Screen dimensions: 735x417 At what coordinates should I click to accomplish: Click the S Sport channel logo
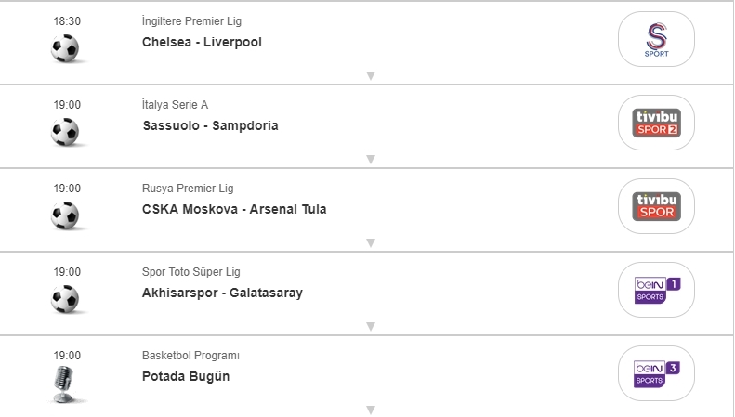click(656, 39)
